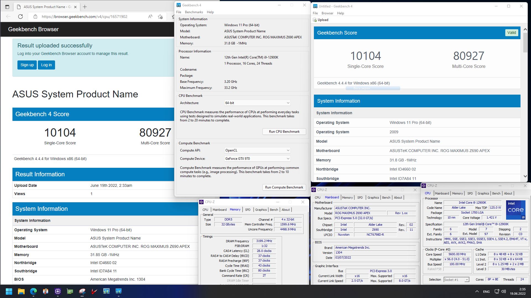Select Graphics tab in CPU-Z CPU window

pos(483,193)
